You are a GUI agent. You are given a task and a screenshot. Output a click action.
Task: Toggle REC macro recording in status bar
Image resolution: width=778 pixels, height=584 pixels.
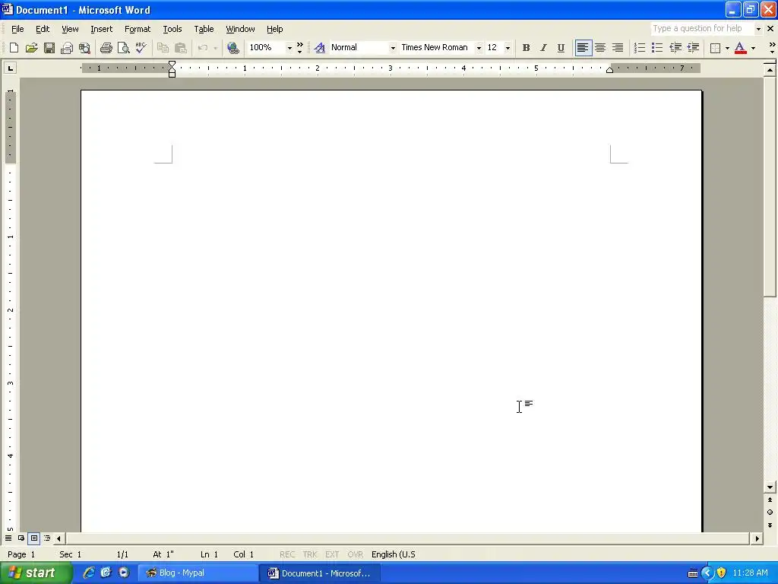pyautogui.click(x=286, y=554)
